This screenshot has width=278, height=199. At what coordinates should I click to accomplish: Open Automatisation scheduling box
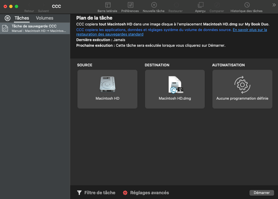point(242,89)
